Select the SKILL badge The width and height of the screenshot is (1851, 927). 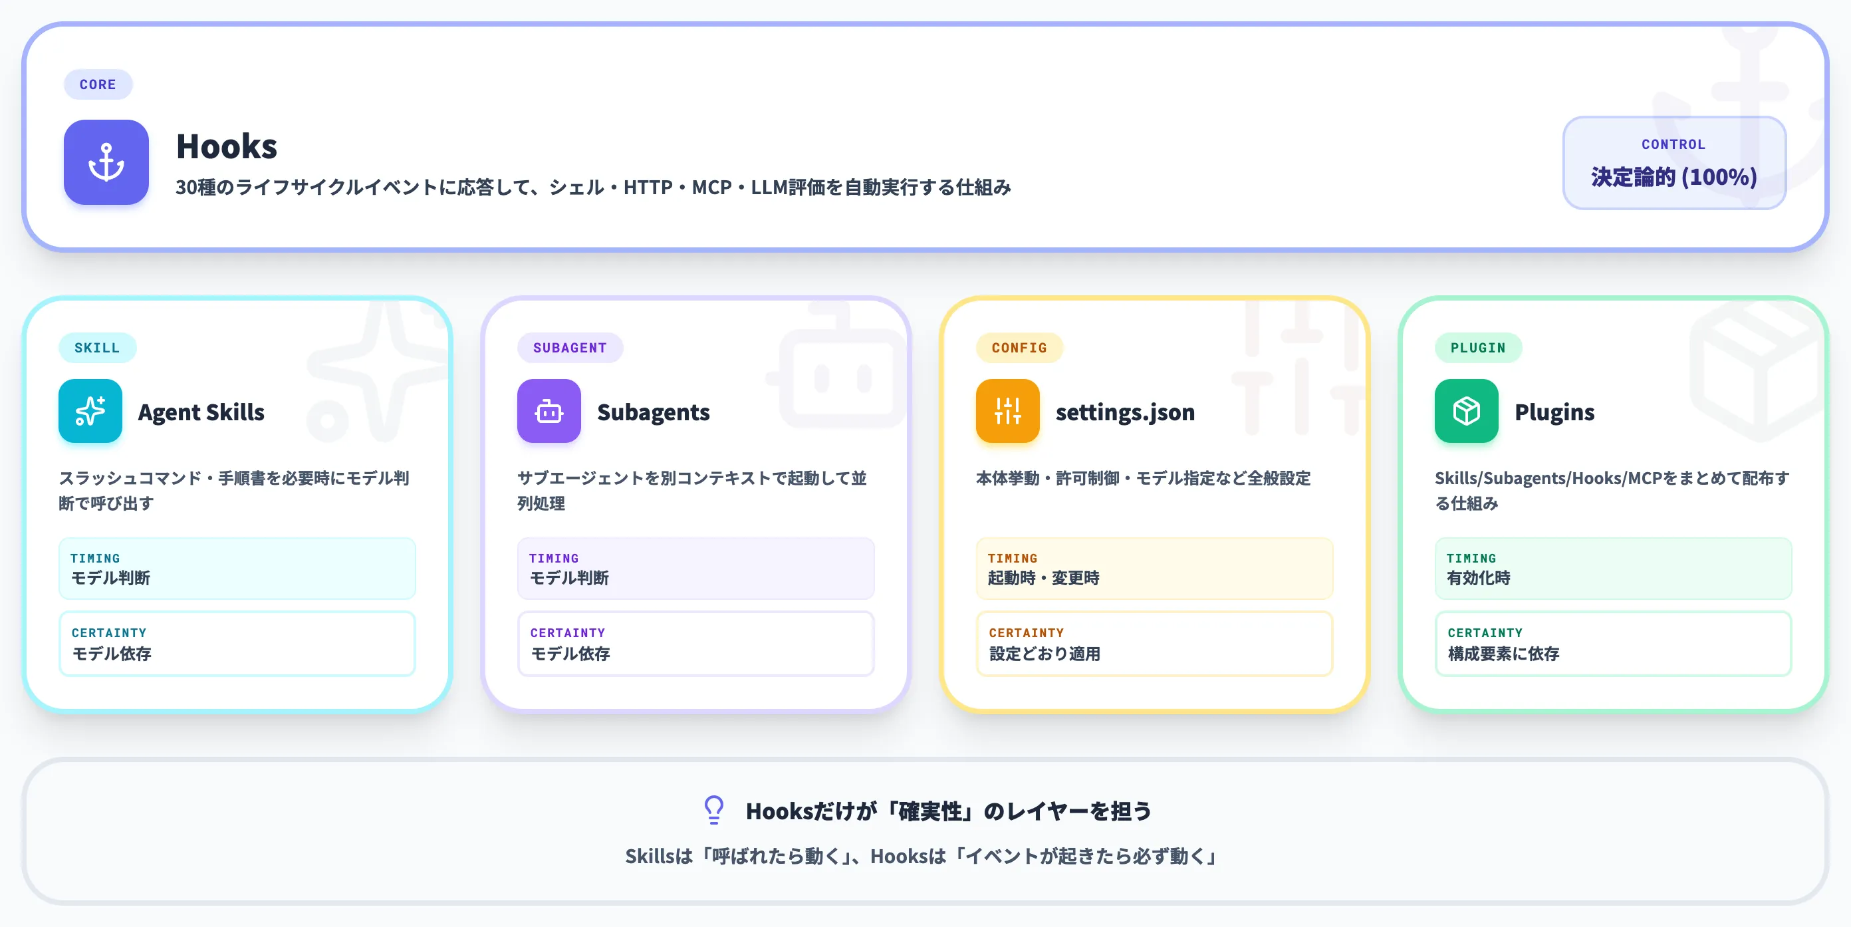(x=97, y=348)
